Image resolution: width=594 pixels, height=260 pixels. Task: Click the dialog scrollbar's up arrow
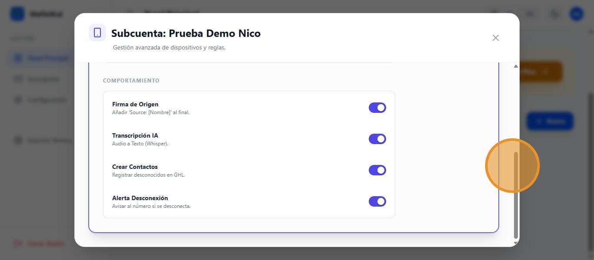[x=516, y=66]
